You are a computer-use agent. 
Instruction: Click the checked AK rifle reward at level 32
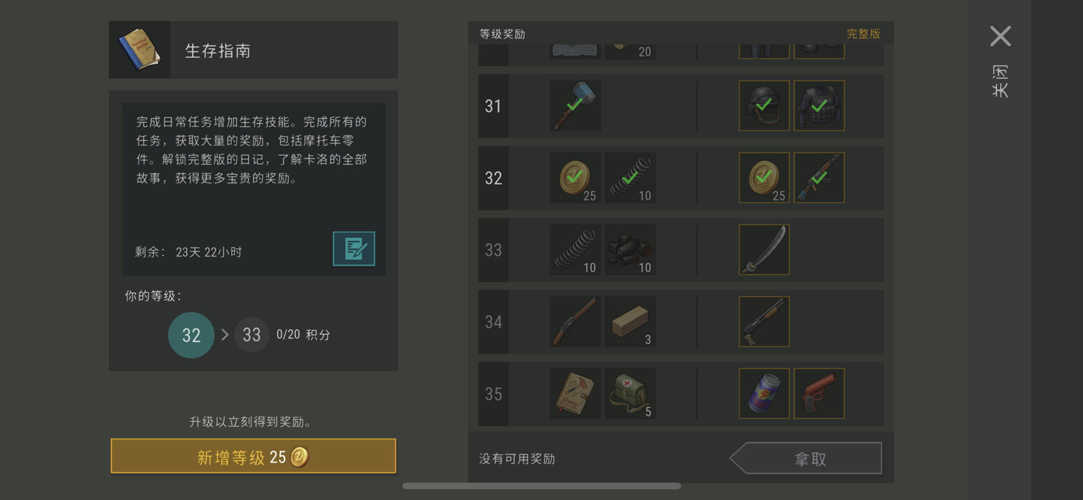819,178
